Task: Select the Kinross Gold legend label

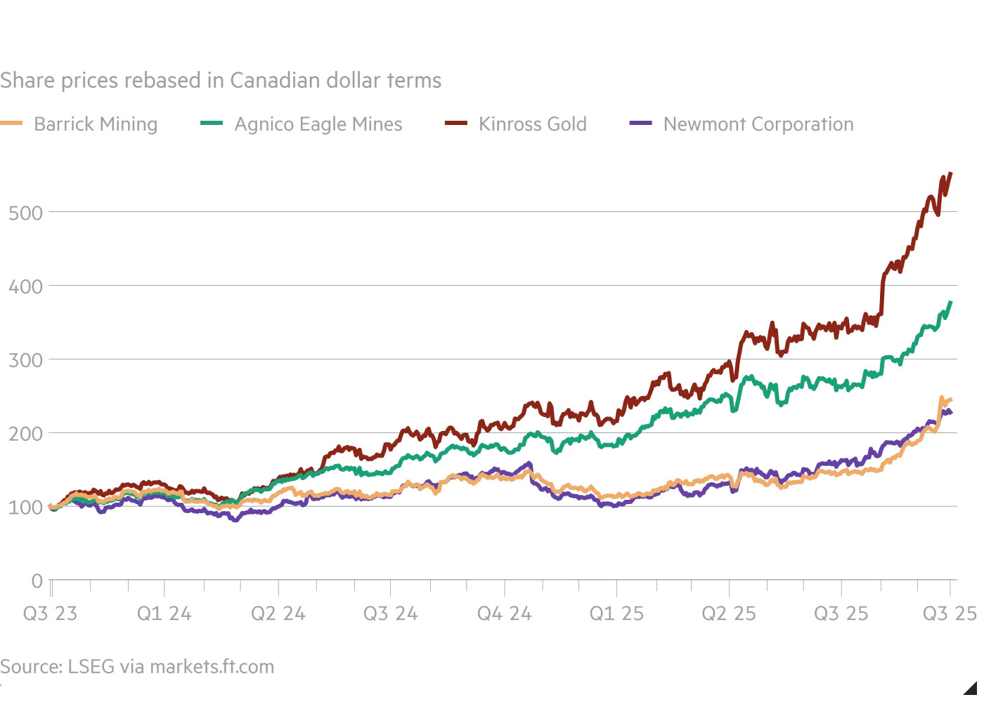Action: (x=533, y=124)
